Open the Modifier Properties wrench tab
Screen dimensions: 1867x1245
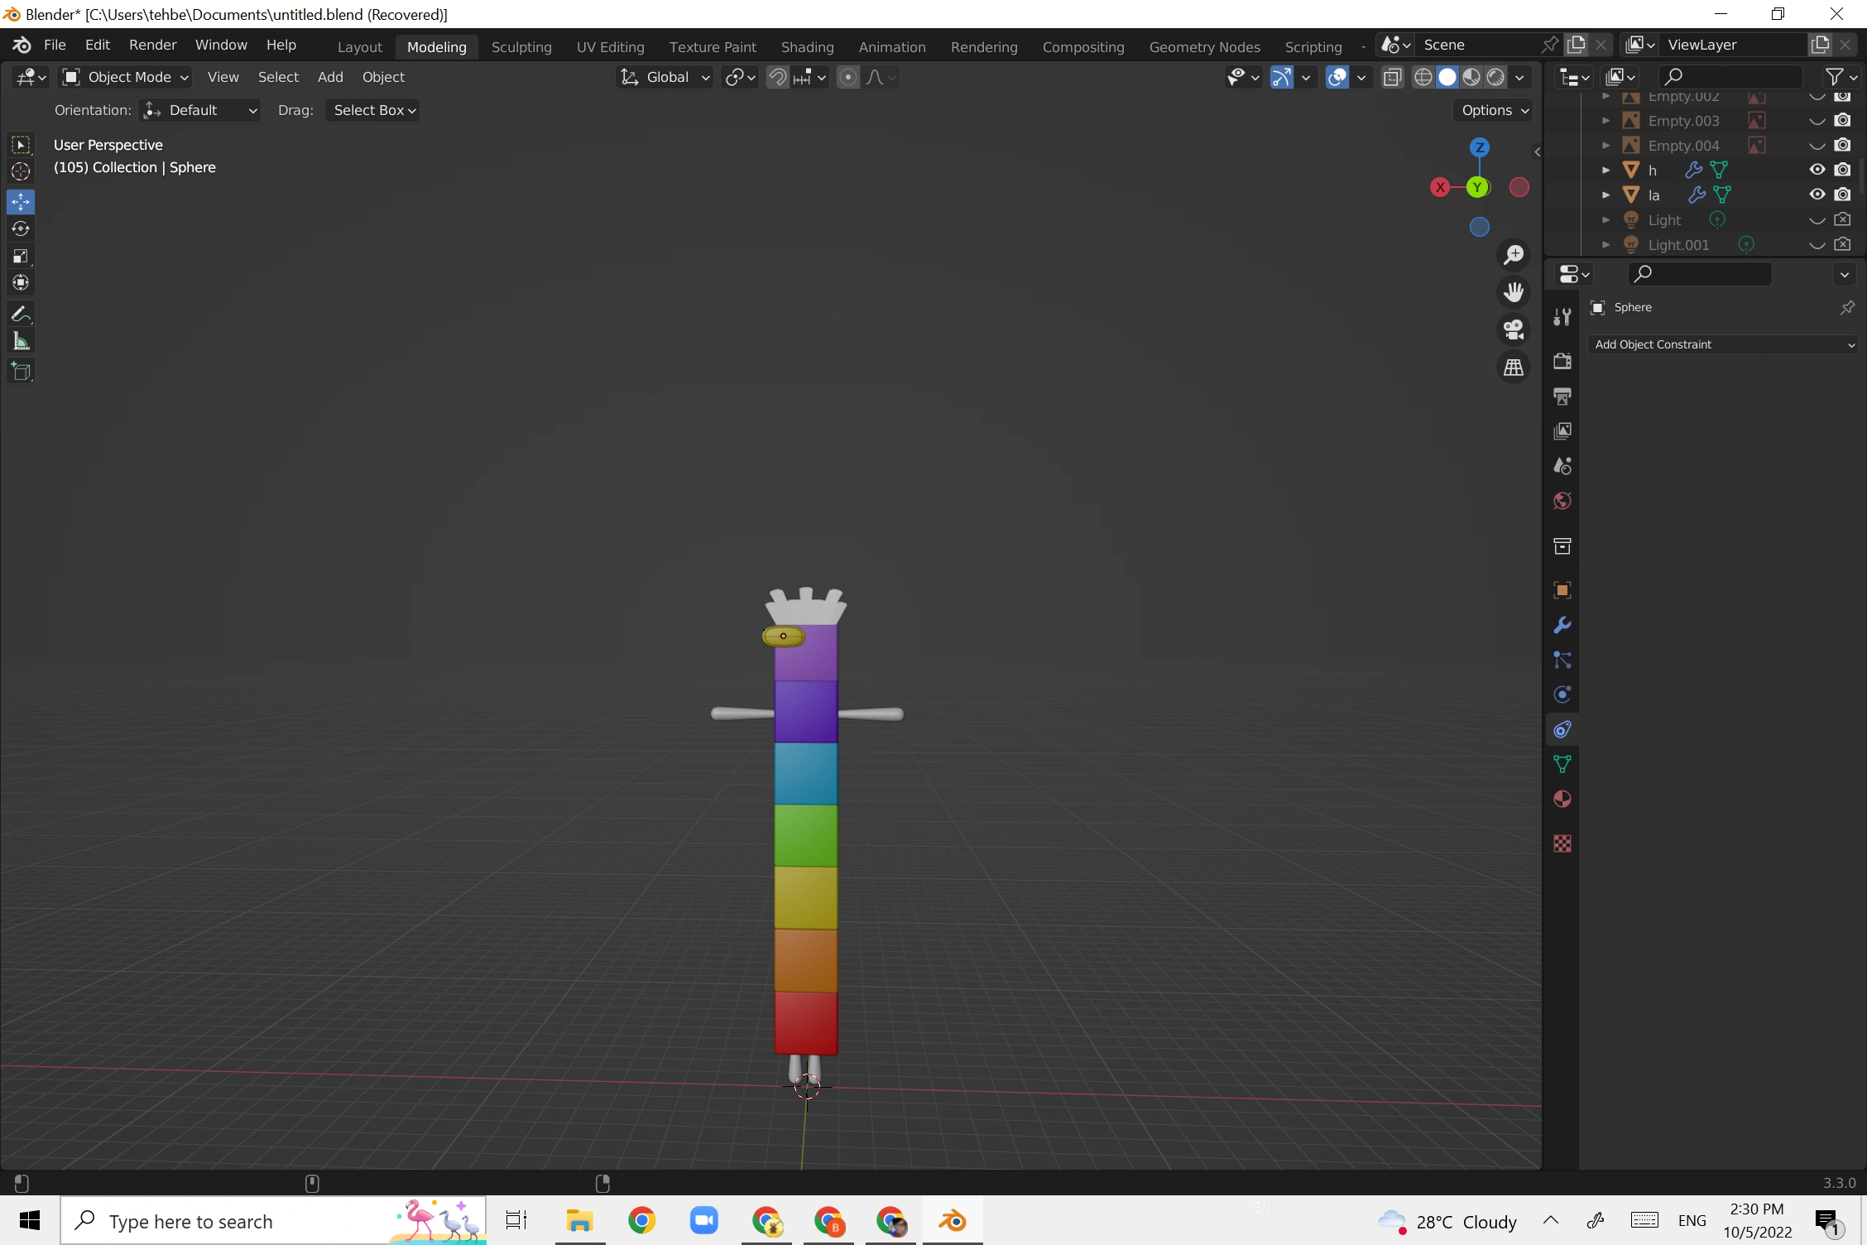pos(1561,625)
